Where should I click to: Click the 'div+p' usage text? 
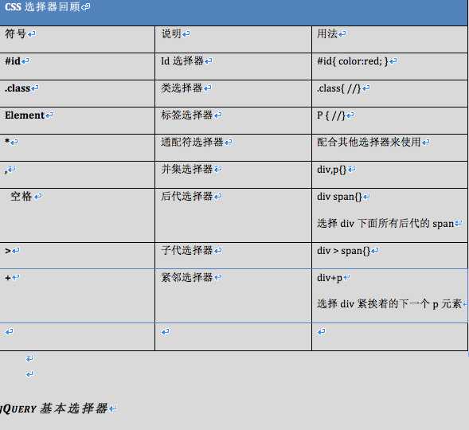tap(330, 278)
